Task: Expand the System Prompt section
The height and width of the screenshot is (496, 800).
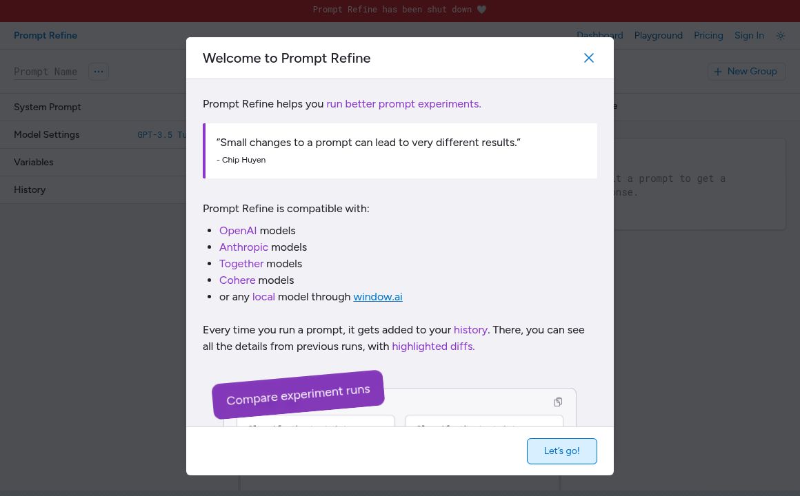Action: (48, 107)
